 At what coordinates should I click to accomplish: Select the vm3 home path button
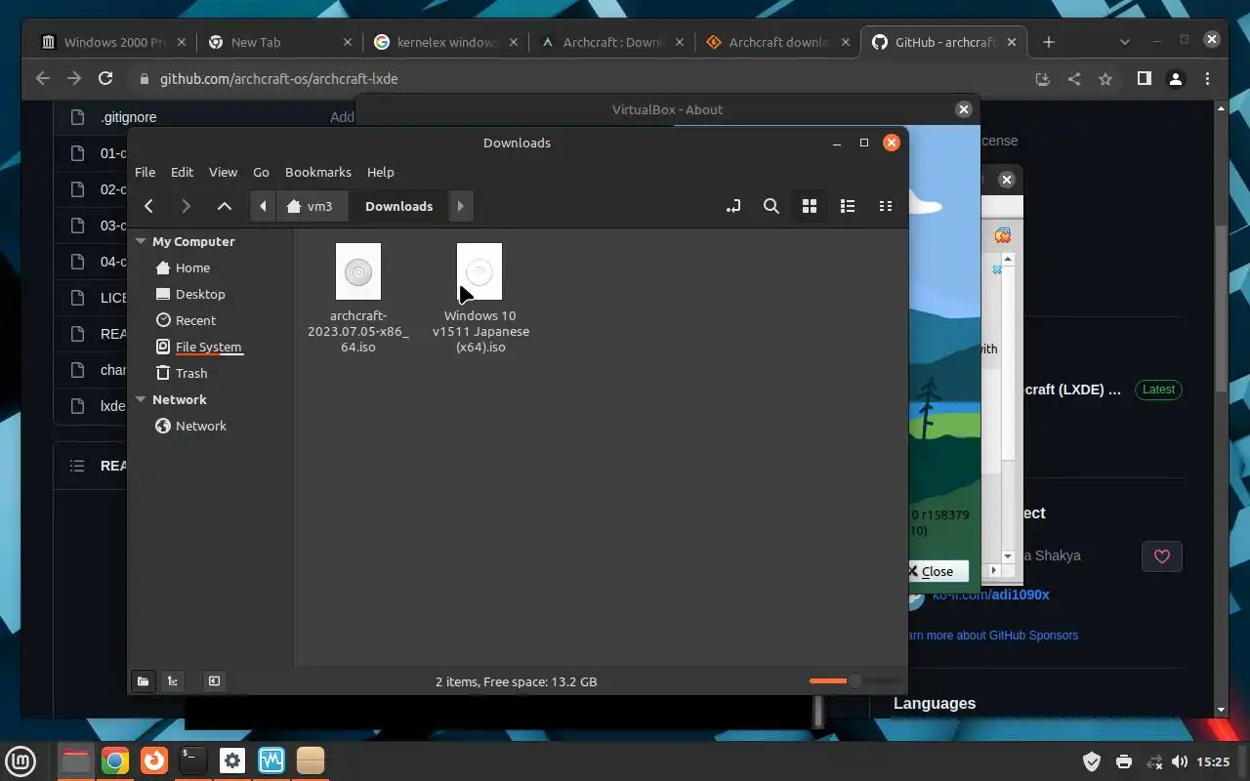(x=310, y=206)
